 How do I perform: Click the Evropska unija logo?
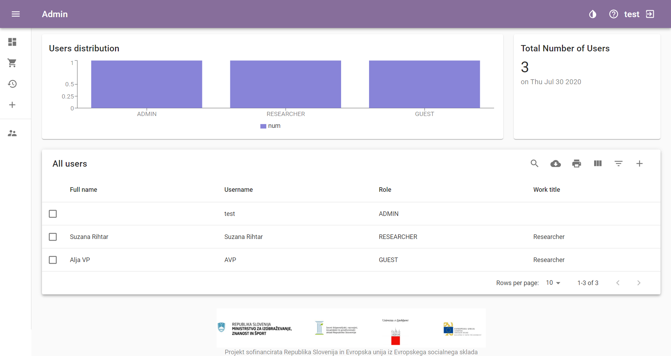click(x=462, y=329)
